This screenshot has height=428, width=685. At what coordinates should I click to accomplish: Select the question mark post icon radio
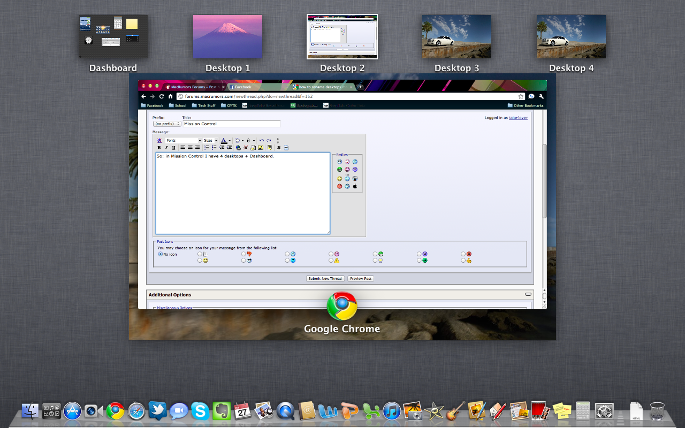pyautogui.click(x=287, y=261)
